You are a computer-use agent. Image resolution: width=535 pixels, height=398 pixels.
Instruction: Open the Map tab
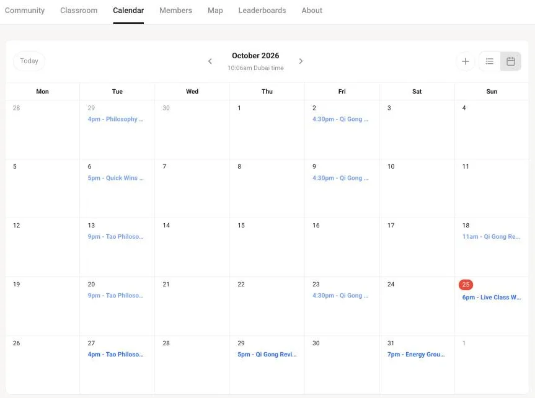[215, 11]
